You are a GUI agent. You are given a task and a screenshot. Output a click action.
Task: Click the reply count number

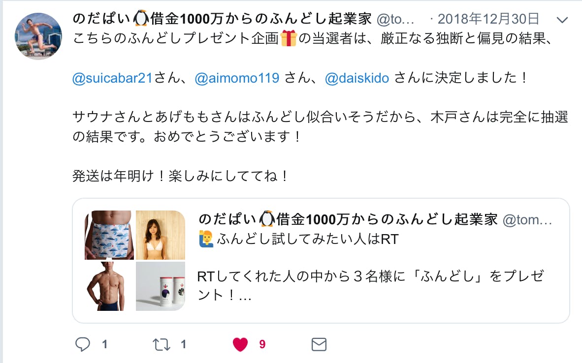coord(105,344)
